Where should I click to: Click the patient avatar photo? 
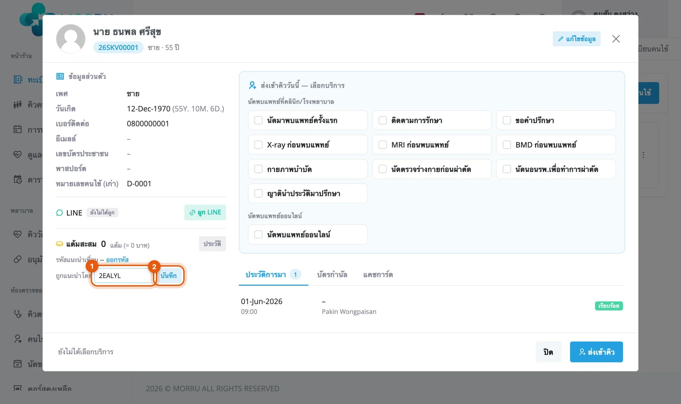70,39
